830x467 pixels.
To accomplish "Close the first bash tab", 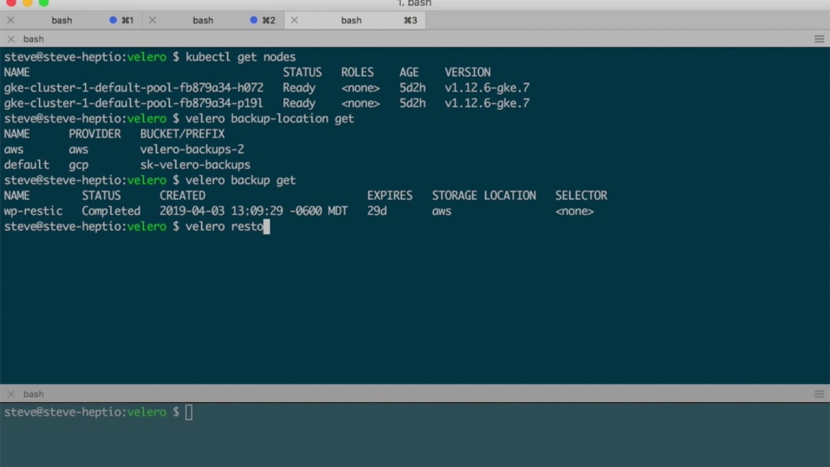I will 10,20.
